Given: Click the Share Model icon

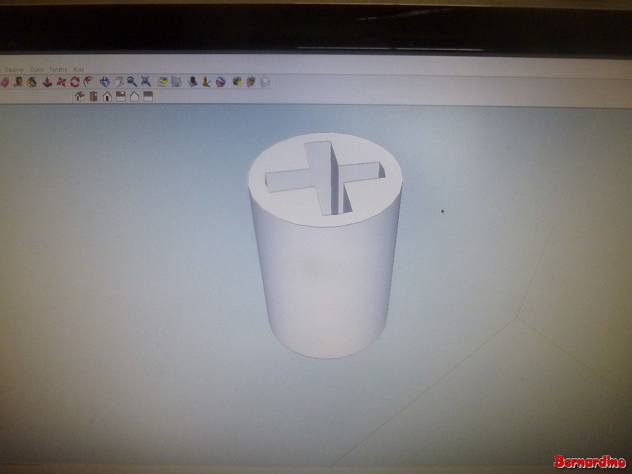Looking at the screenshot, I should 250,82.
